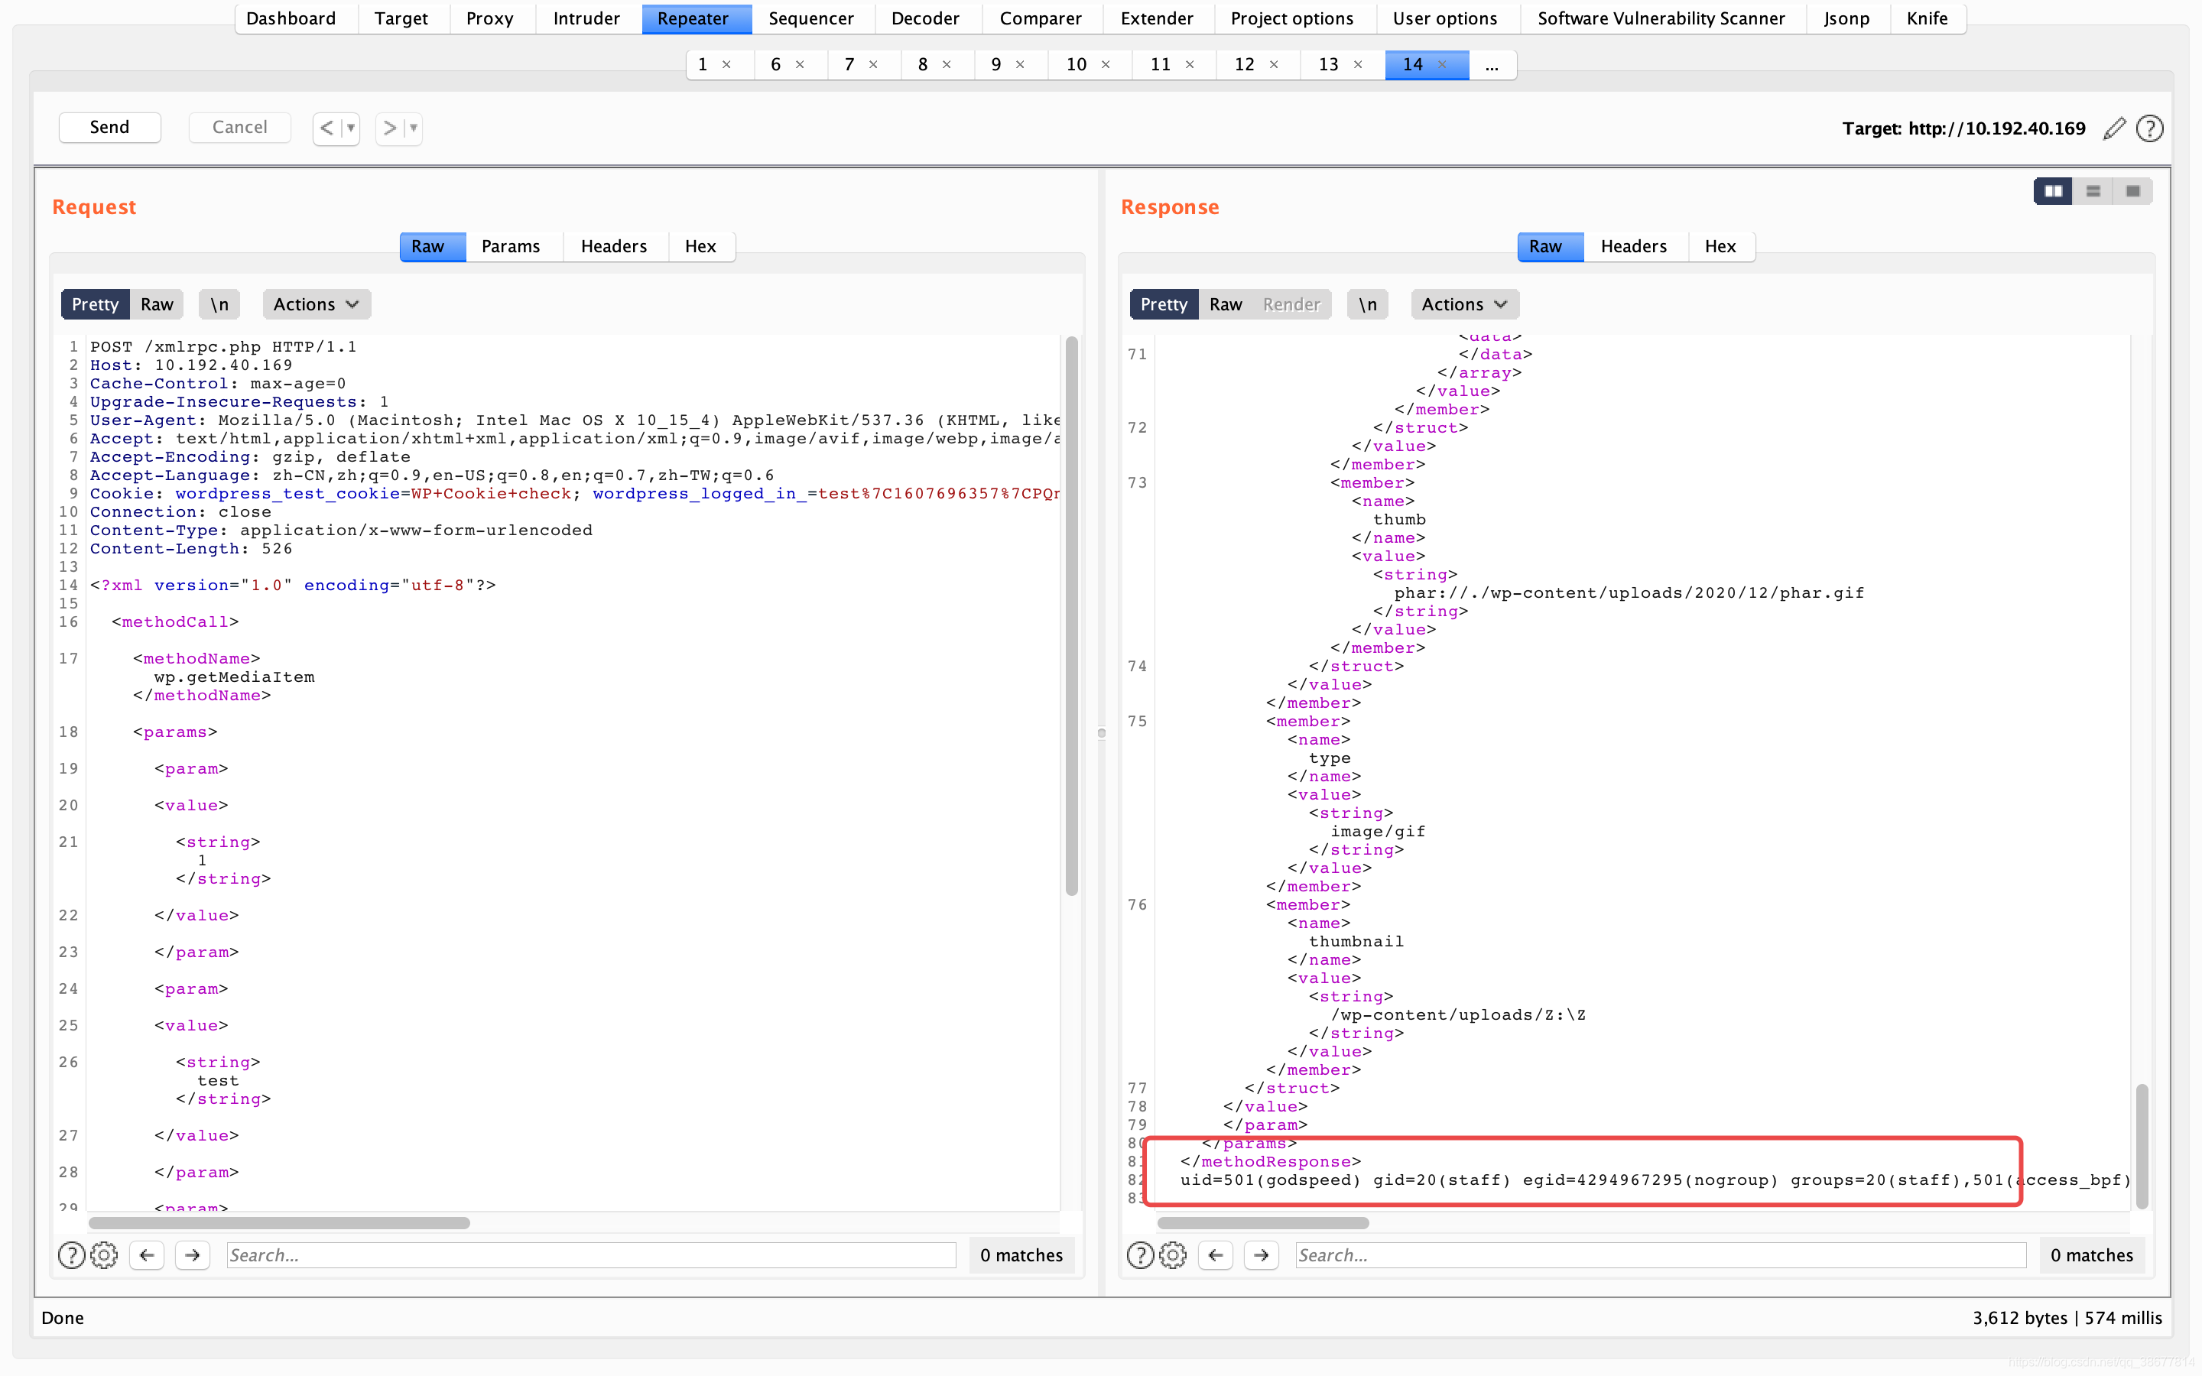Open request search help icon
The image size is (2202, 1376).
[71, 1255]
